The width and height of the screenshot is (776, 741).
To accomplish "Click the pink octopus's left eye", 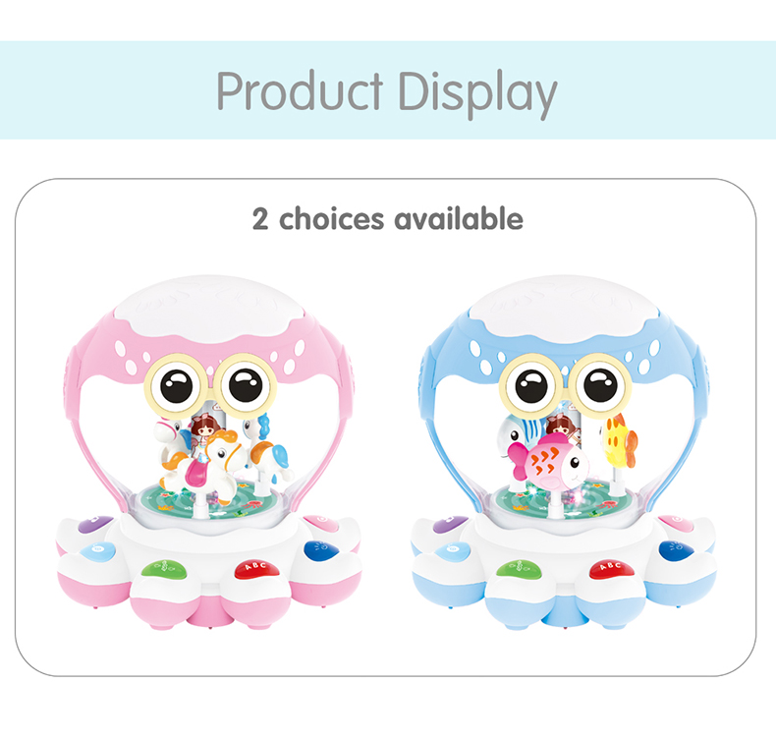I will point(176,385).
